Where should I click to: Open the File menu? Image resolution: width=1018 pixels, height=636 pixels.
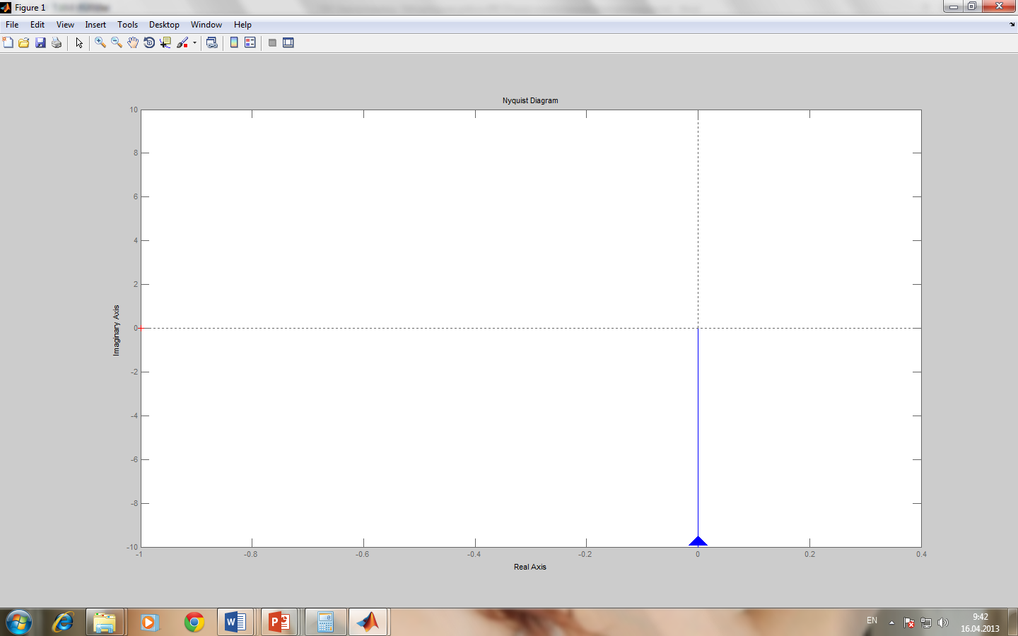coord(12,25)
